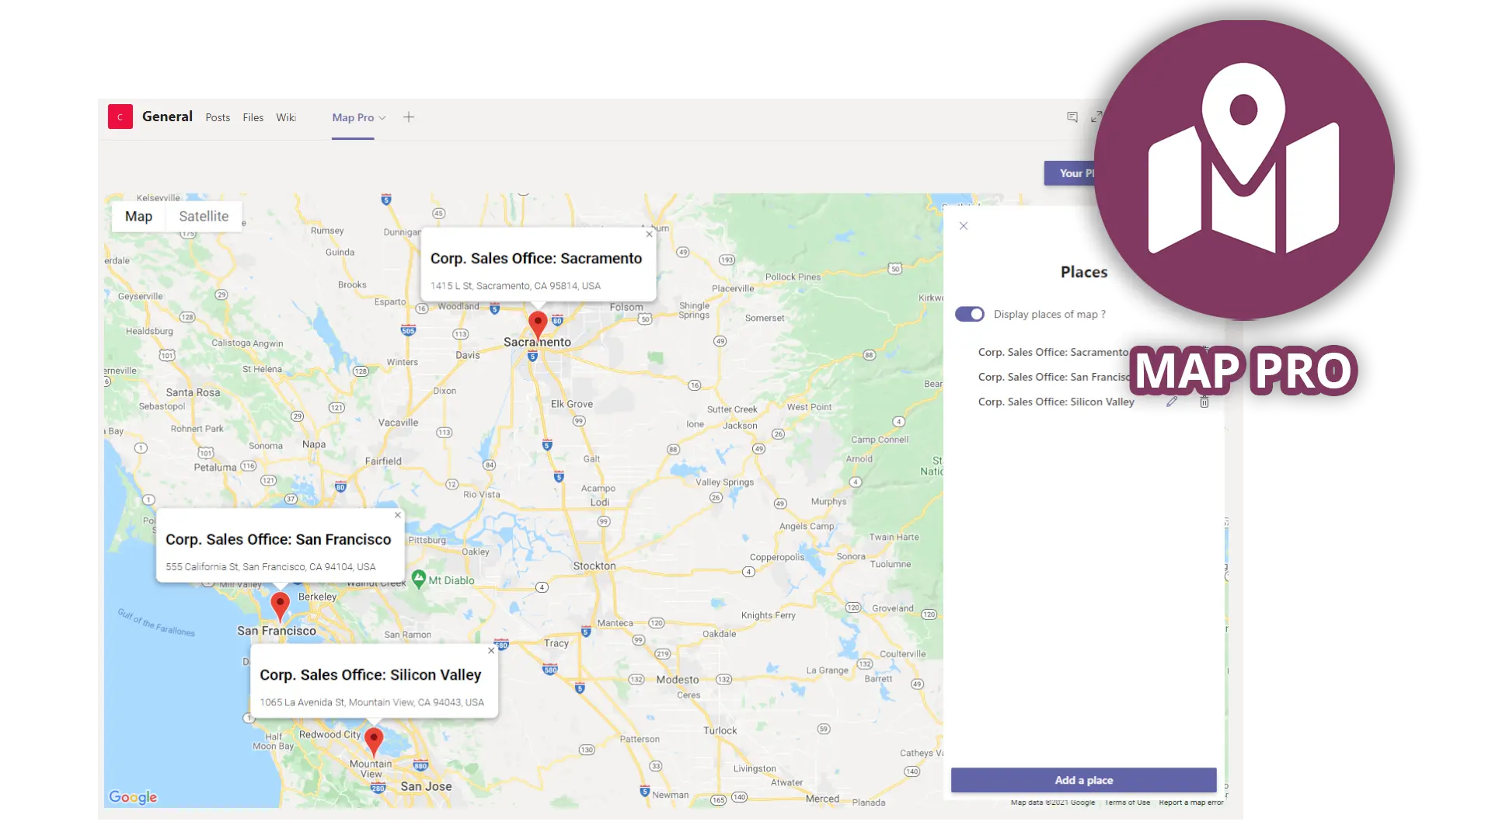The image size is (1492, 839).
Task: Click the red Sacramento map pin
Action: pyautogui.click(x=538, y=325)
